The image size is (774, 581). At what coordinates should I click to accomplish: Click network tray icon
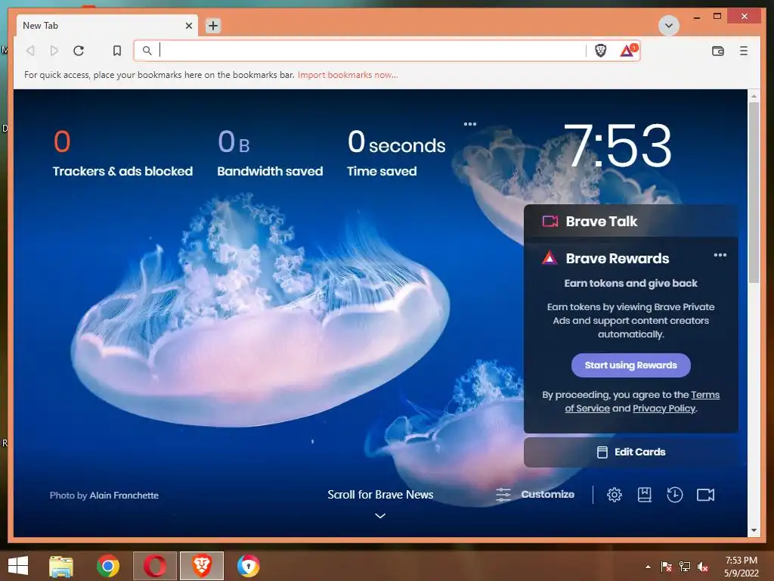685,567
